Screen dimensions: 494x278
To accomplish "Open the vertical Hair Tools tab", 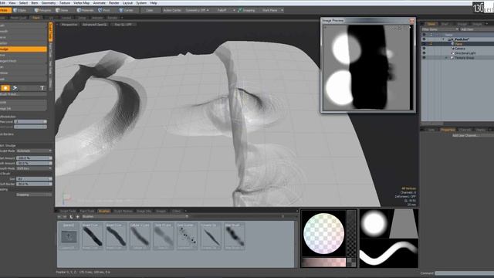I will pyautogui.click(x=50, y=67).
